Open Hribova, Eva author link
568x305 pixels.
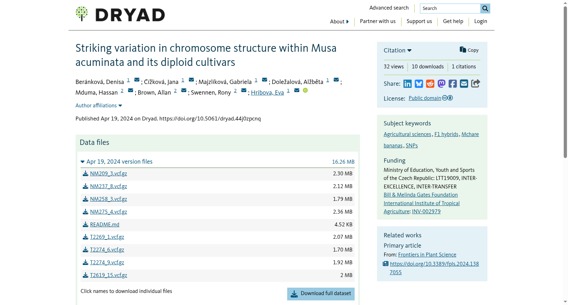(x=267, y=92)
